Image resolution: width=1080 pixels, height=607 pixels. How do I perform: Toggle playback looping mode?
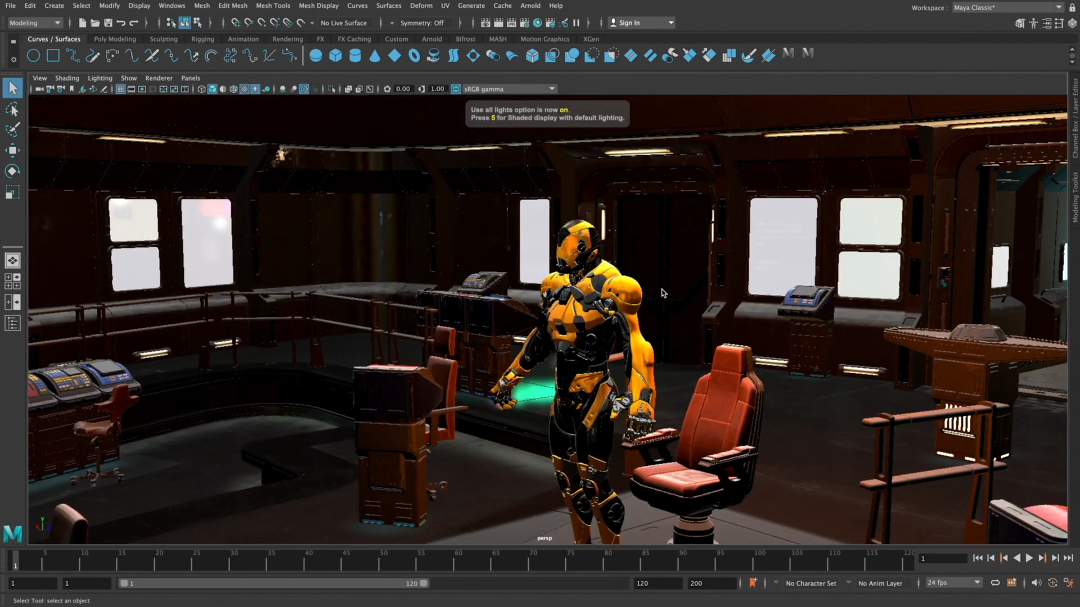(x=994, y=583)
